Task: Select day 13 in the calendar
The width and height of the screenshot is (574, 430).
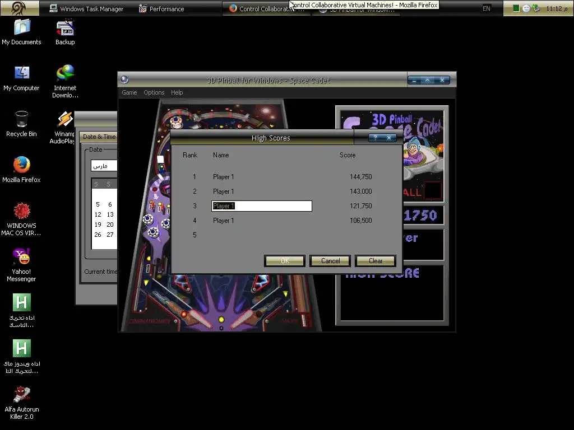Action: [110, 214]
